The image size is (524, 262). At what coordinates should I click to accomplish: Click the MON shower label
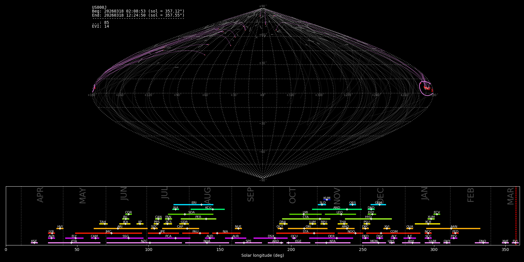[374, 241]
